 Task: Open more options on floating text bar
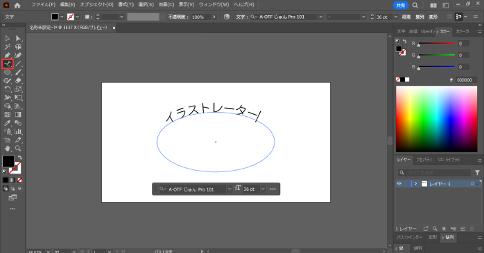273,189
